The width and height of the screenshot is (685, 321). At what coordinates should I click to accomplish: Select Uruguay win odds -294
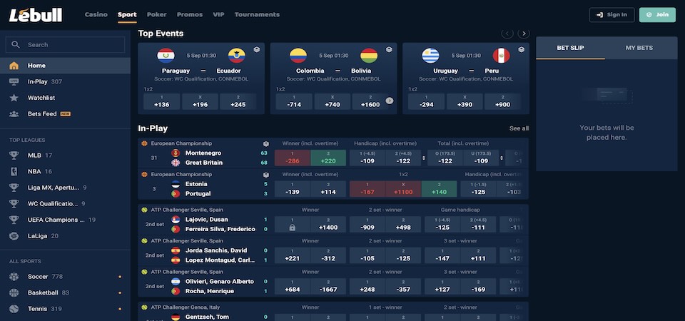427,101
